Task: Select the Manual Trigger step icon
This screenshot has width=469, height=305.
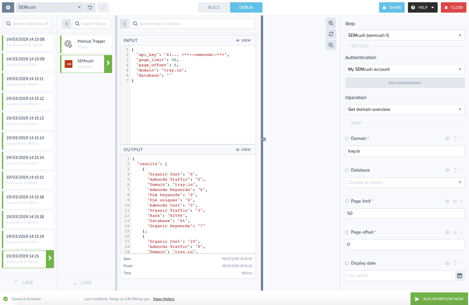Action: click(x=68, y=44)
